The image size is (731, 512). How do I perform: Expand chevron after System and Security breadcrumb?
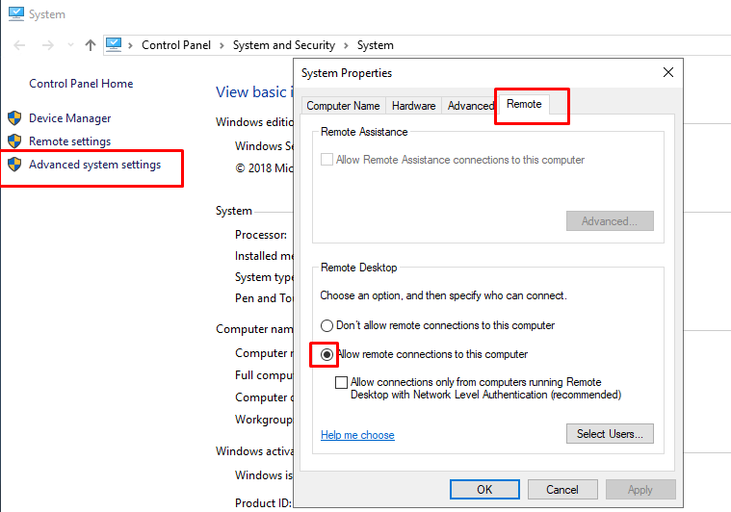(x=347, y=45)
